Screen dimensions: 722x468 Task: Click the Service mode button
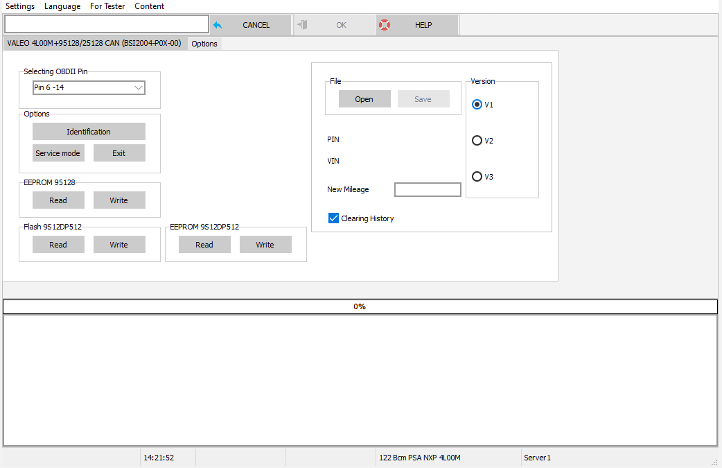pyautogui.click(x=58, y=153)
